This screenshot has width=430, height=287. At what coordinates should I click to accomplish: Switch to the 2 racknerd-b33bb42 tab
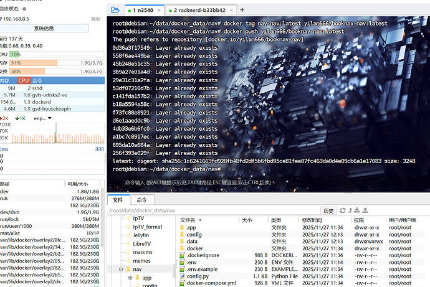(201, 10)
